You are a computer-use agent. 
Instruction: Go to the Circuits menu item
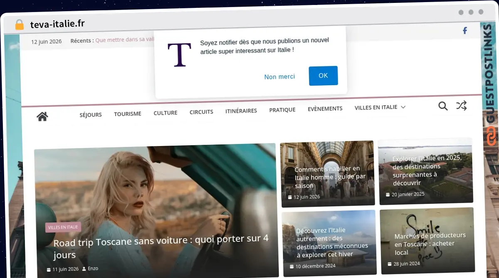tap(201, 112)
